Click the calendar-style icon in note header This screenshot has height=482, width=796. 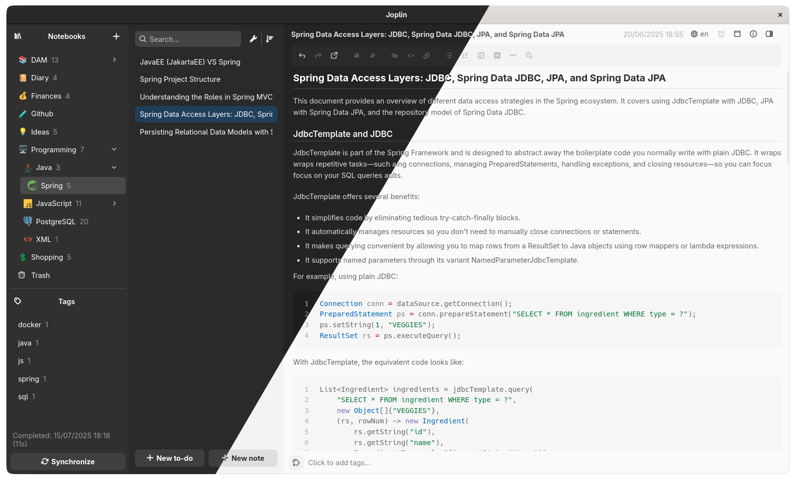coord(737,34)
